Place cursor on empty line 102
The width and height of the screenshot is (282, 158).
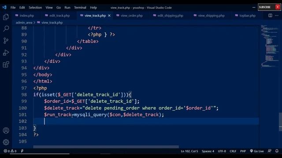[146, 122]
